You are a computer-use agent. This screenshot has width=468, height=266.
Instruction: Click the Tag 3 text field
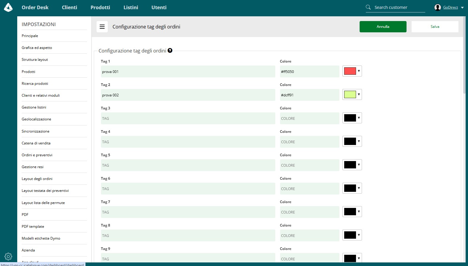[x=188, y=118]
